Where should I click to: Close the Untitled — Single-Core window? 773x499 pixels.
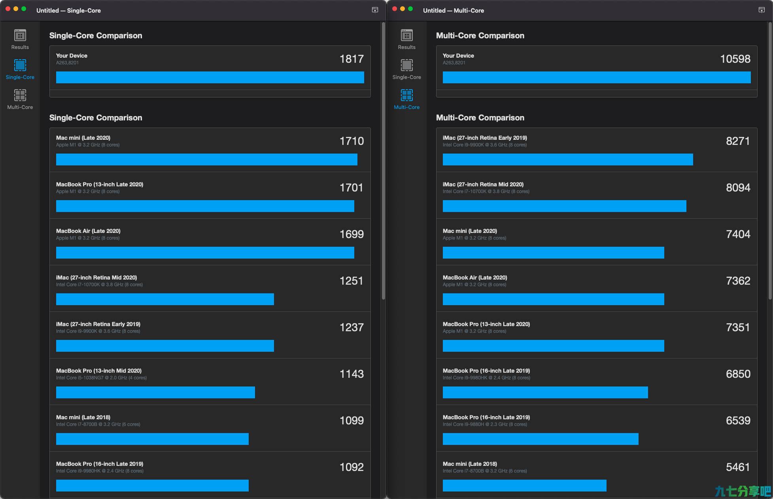point(8,9)
